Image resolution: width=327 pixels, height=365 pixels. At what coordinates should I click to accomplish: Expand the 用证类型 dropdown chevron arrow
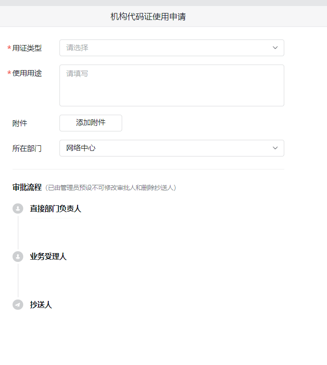pyautogui.click(x=275, y=48)
